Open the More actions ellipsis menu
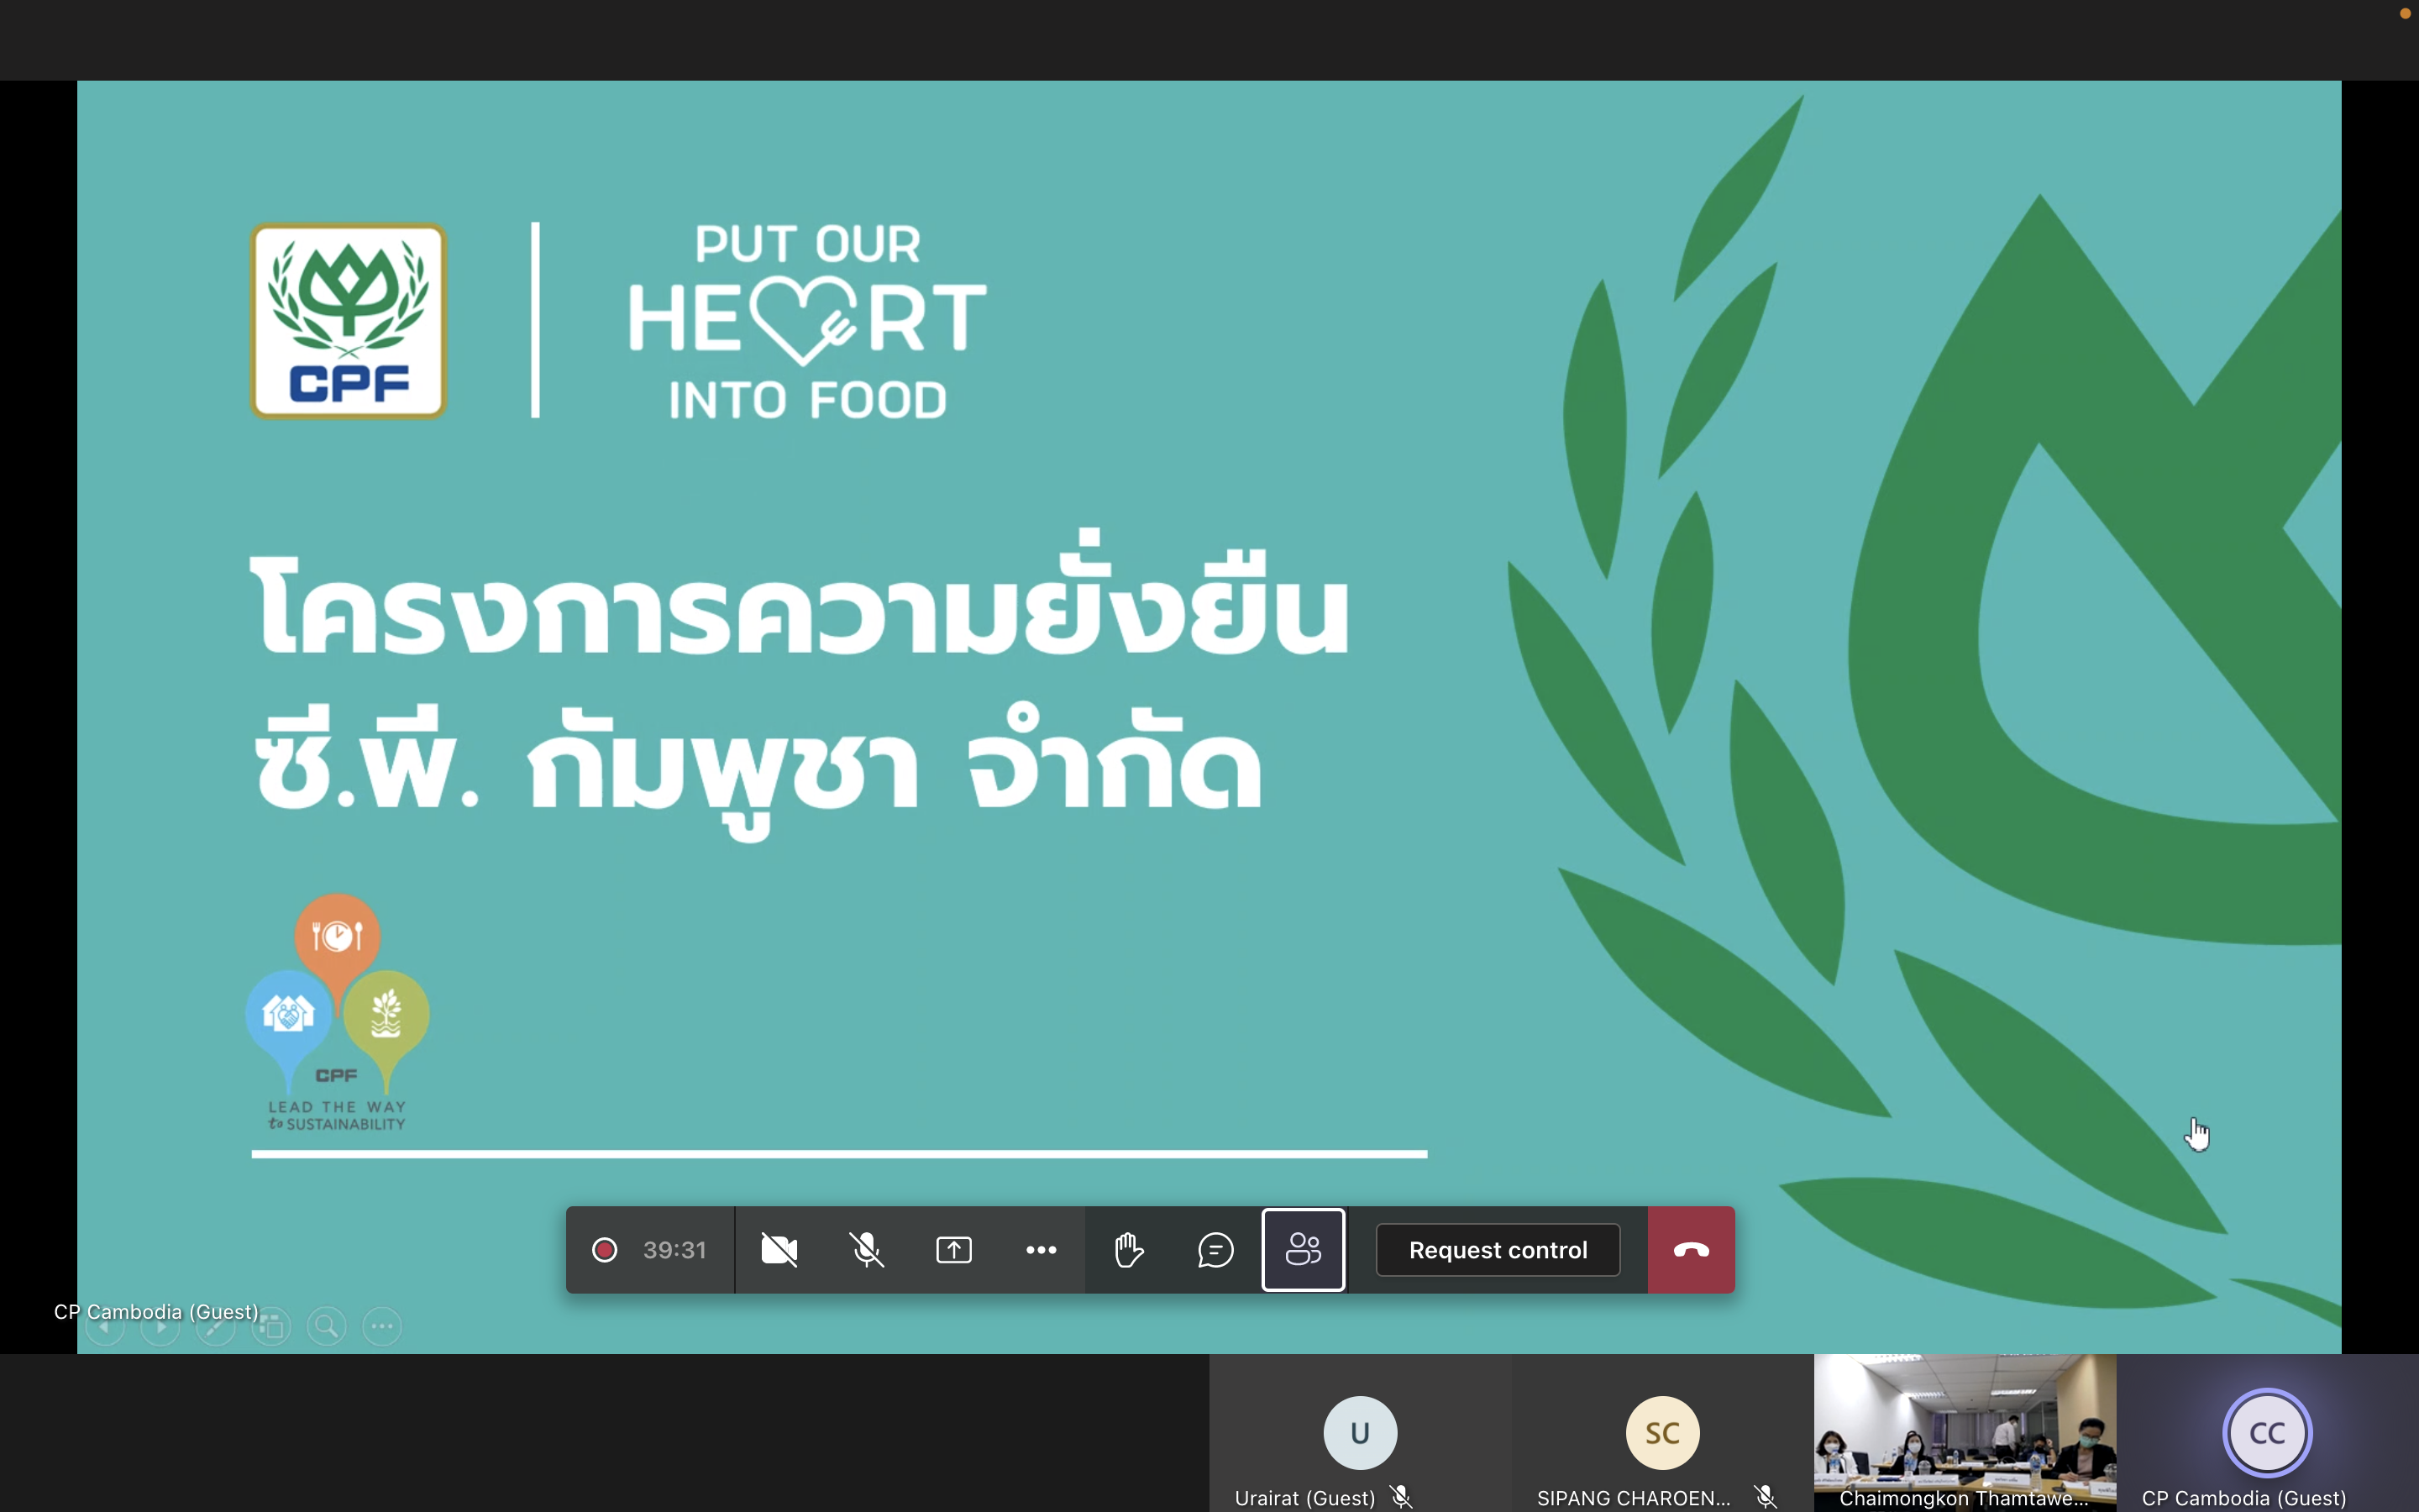Viewport: 2419px width, 1512px height. (1041, 1250)
